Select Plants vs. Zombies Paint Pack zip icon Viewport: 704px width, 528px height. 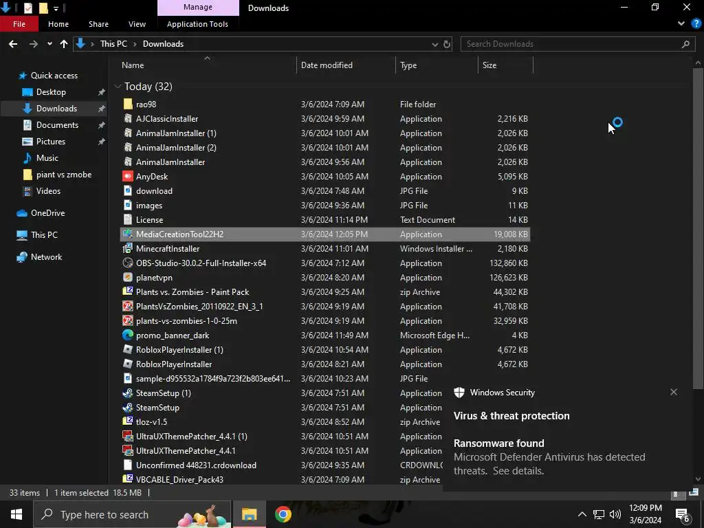coord(128,291)
